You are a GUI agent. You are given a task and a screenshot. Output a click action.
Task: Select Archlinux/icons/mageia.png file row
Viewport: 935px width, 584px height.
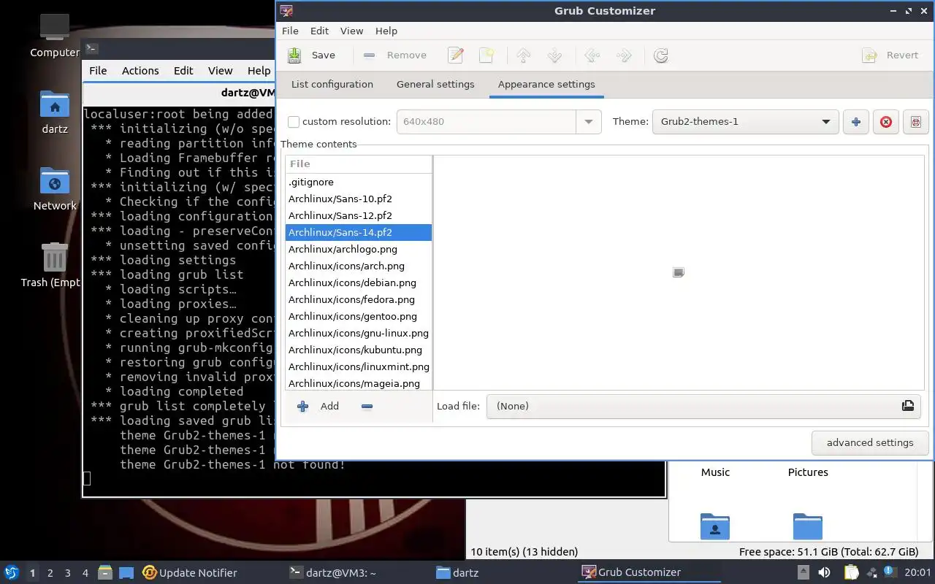point(359,383)
